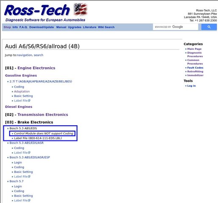This screenshot has width=218, height=203.
Task: Follow the 'navigation' jump link
Action: (x=25, y=55)
